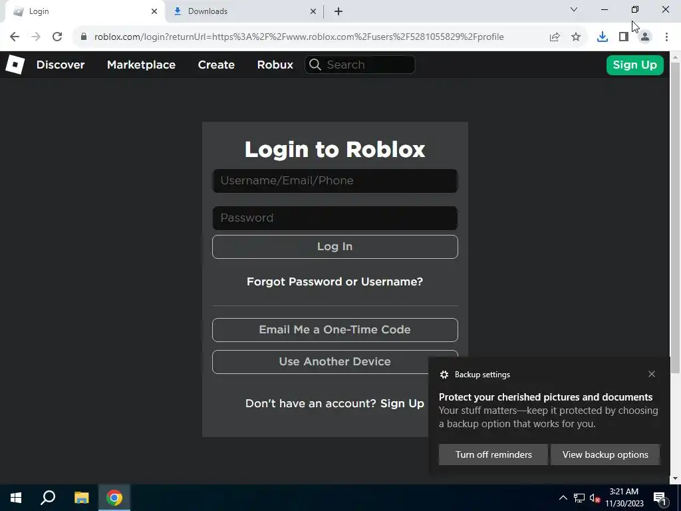Click the network tray icon
Viewport: 681px width, 511px height.
point(579,498)
